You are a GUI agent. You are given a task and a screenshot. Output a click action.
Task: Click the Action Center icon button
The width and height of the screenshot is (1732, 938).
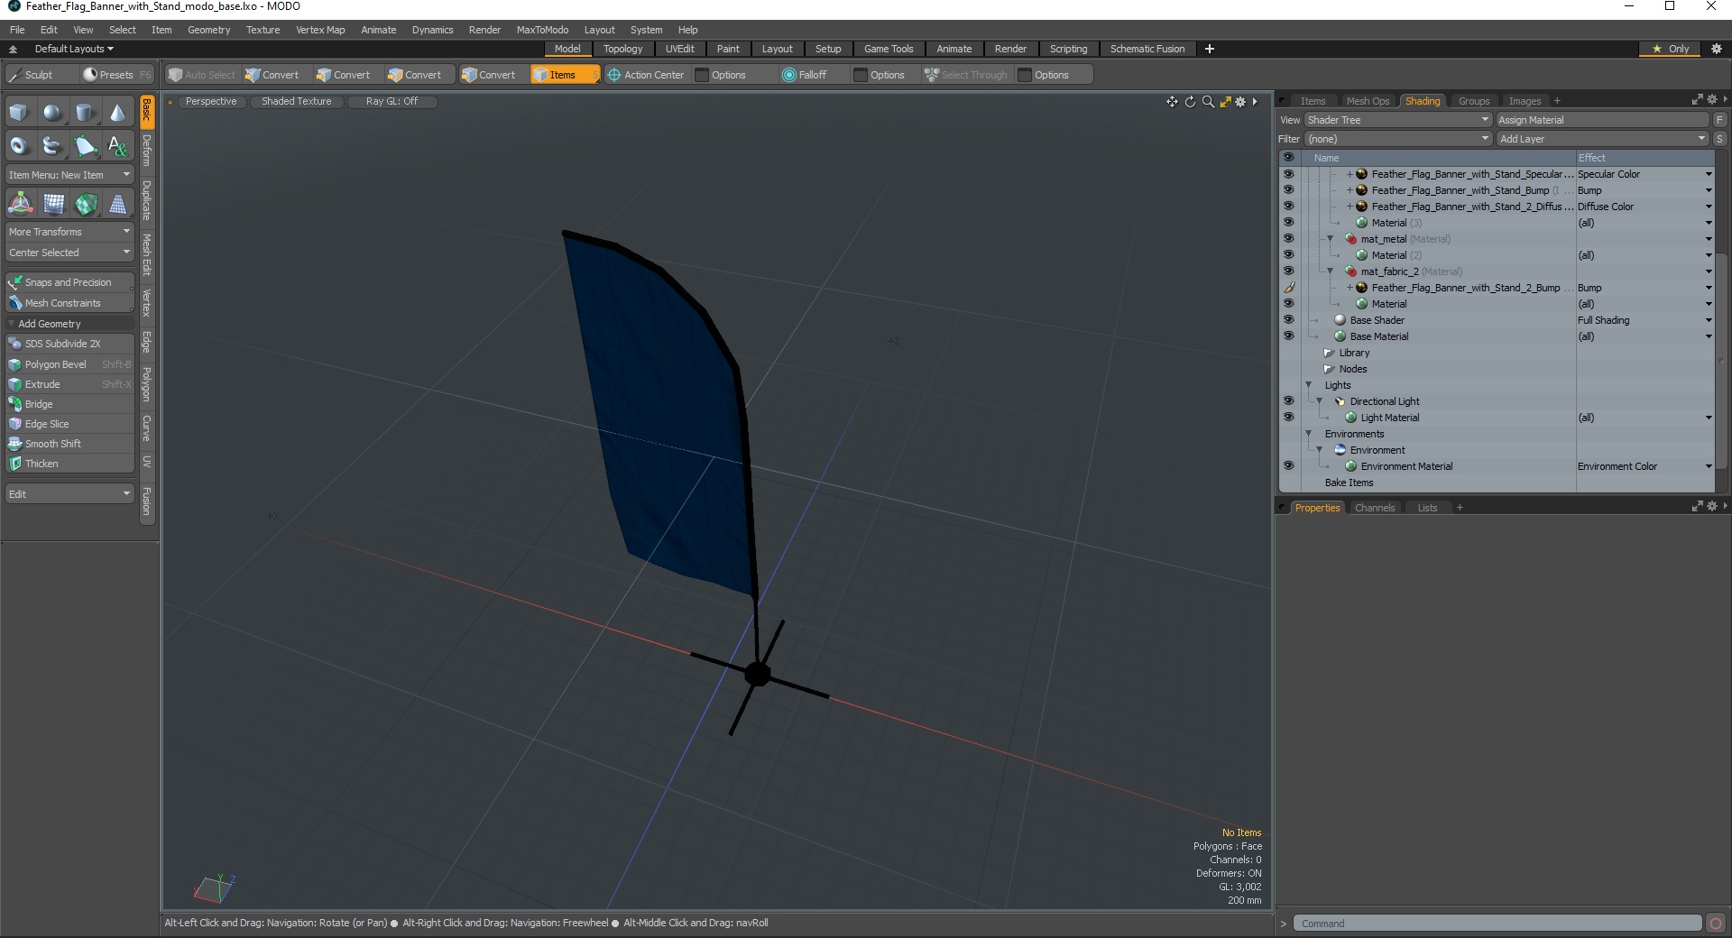click(x=645, y=75)
